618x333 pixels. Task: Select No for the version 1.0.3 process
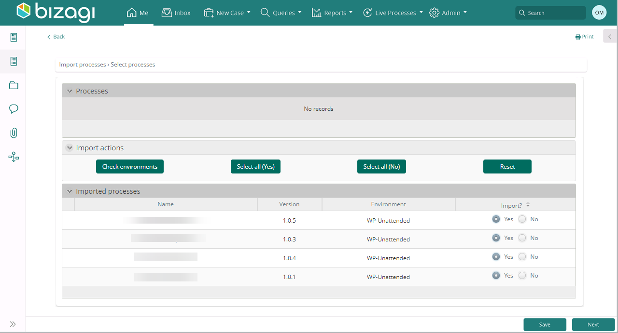coord(522,238)
